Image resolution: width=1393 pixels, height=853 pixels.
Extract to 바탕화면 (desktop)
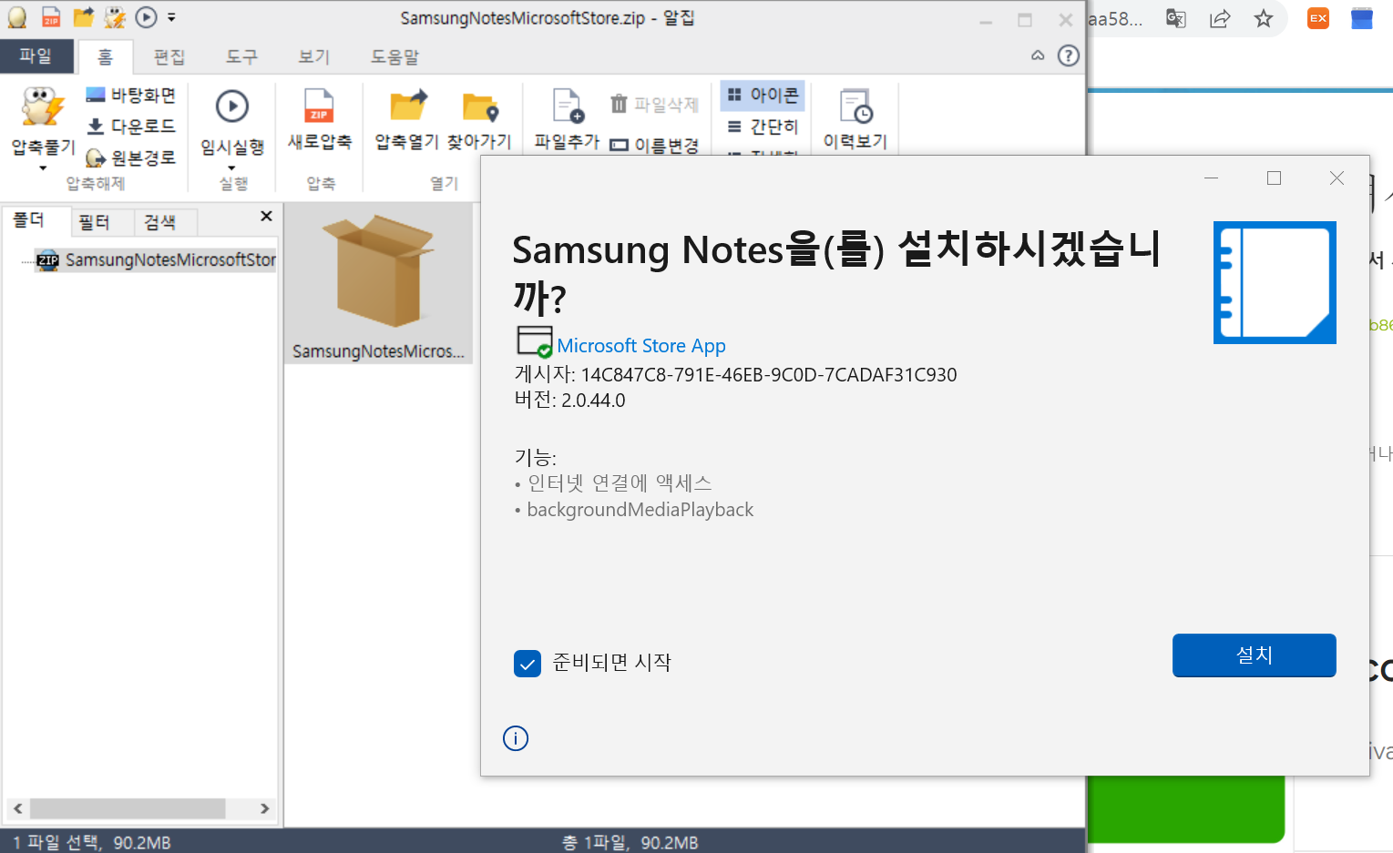pos(130,95)
